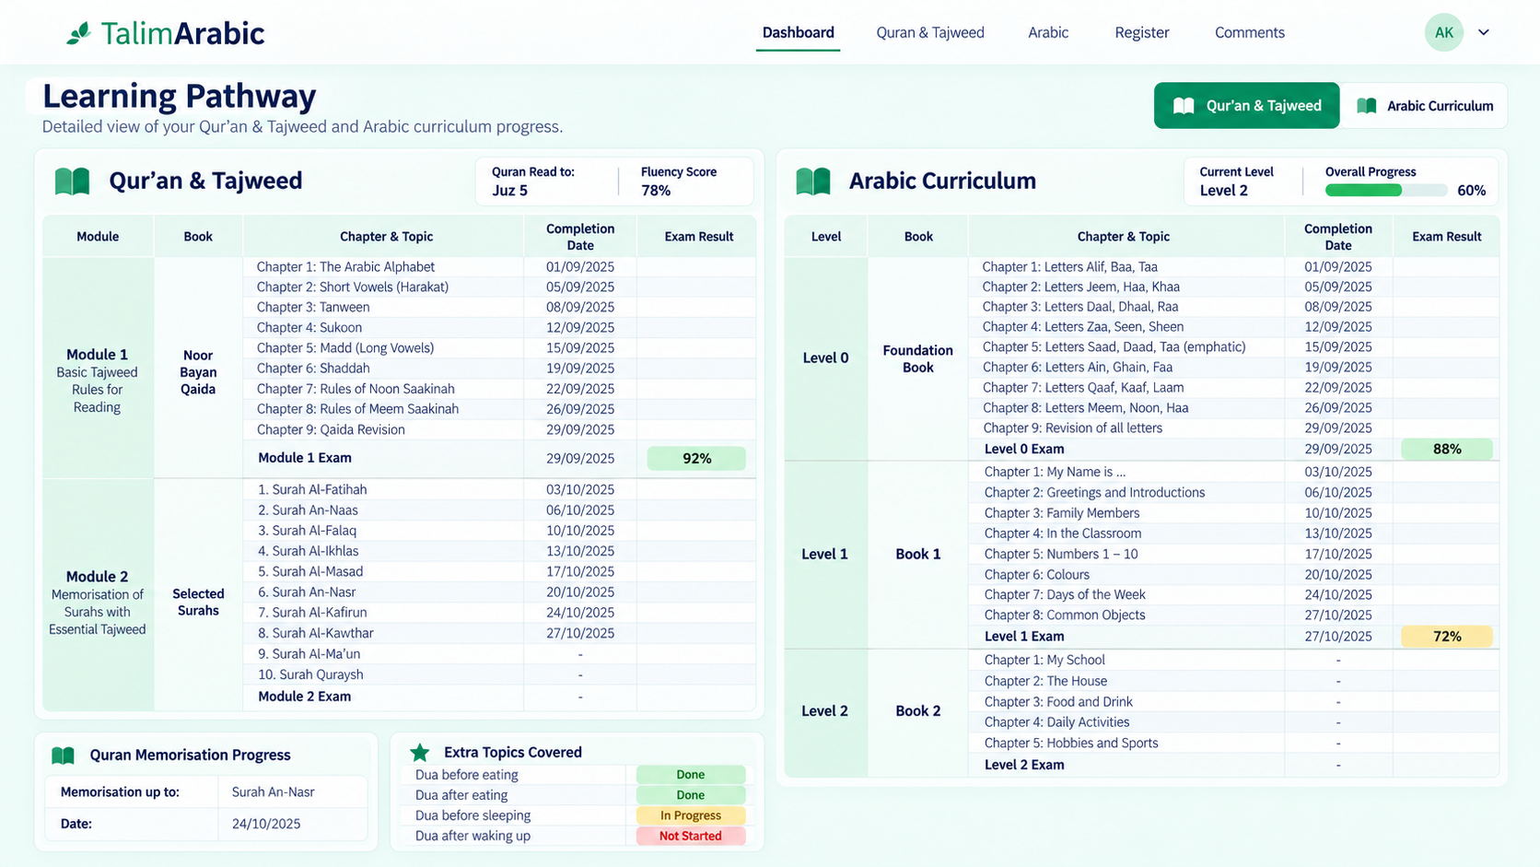Open the account dropdown chevron
The image size is (1540, 867).
[1484, 32]
